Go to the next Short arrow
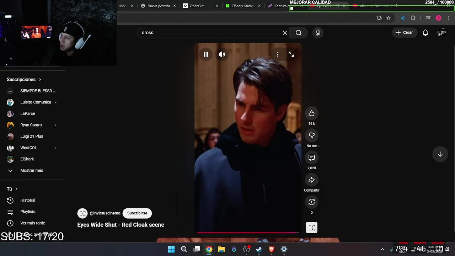This screenshot has height=256, width=455. pyautogui.click(x=440, y=154)
